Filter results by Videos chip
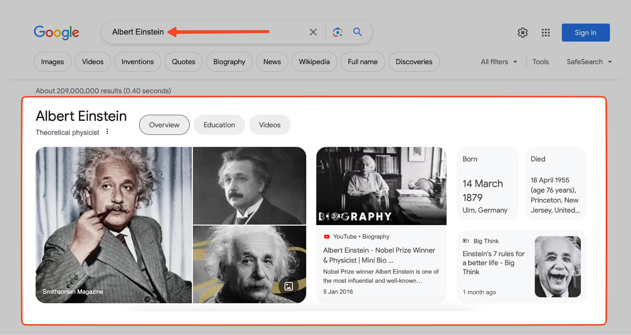The height and width of the screenshot is (335, 631). [x=93, y=62]
